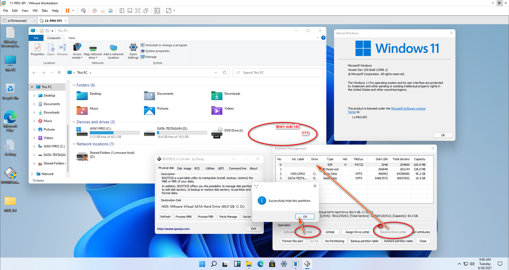Revert VM to previous snapshot icon
Image resolution: width=509 pixels, height=270 pixels.
pyautogui.click(x=103, y=10)
